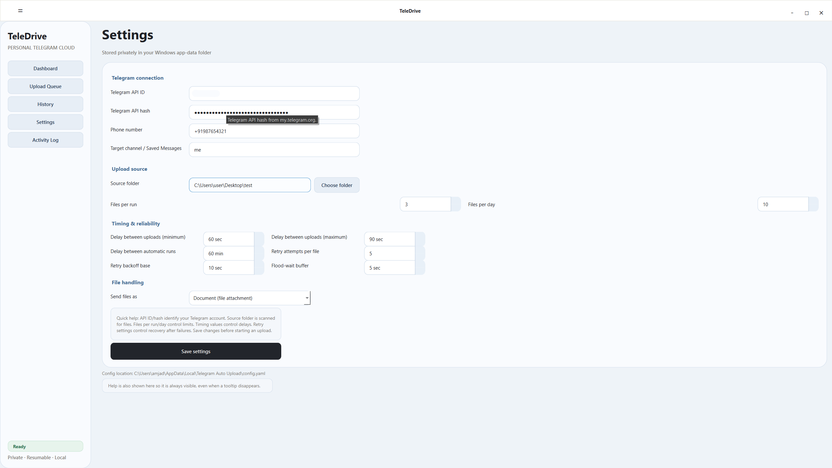This screenshot has height=468, width=832.
Task: Click the 'Flood-wait buffer' label
Action: 290,266
